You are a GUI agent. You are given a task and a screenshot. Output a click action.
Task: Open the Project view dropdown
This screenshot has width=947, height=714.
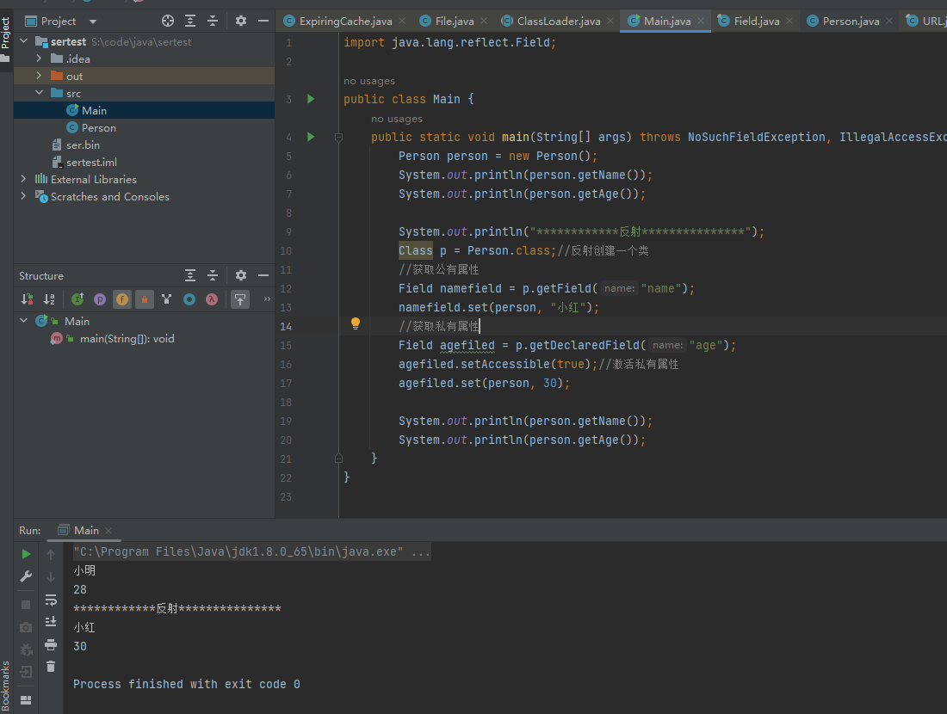[92, 22]
